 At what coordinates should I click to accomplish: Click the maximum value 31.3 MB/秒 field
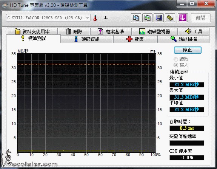point(187,97)
